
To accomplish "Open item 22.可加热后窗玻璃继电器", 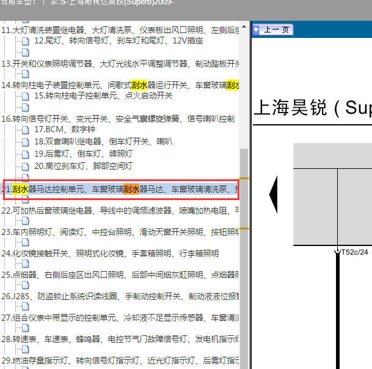I will 120,211.
